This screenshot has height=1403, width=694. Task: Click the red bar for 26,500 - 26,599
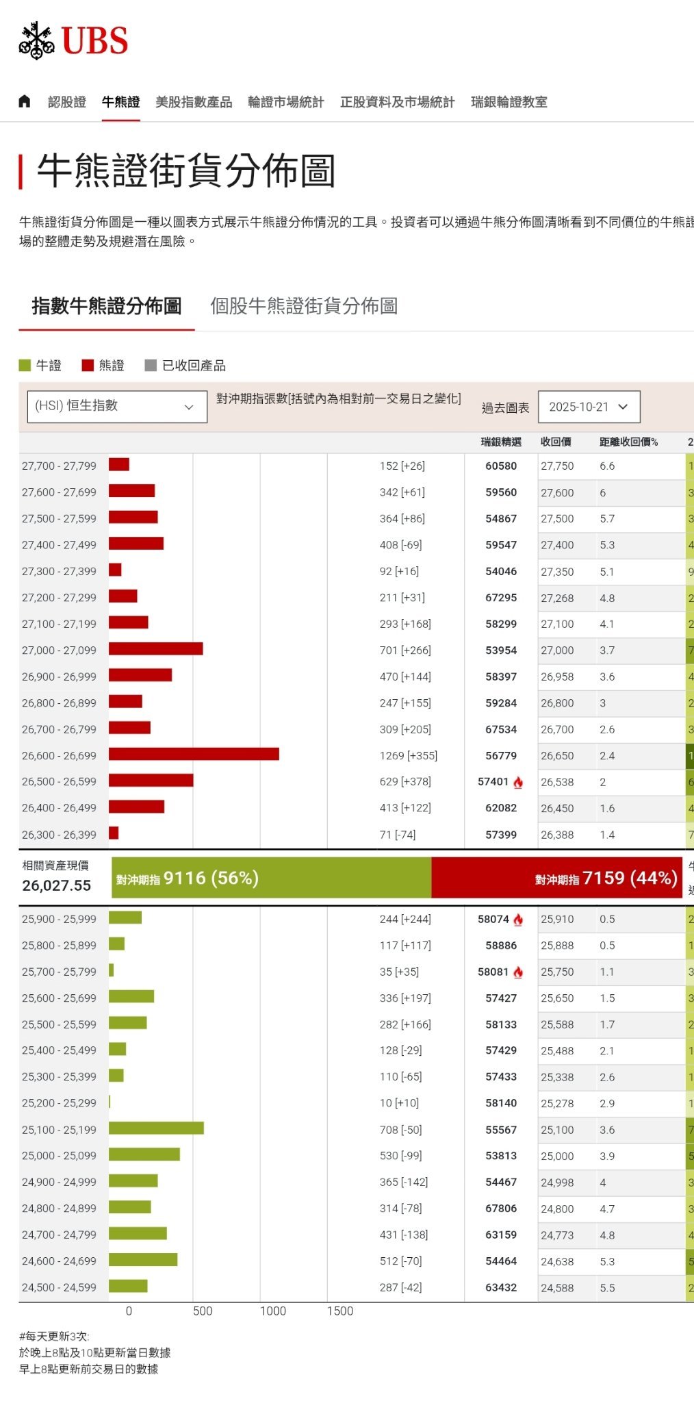tap(151, 780)
